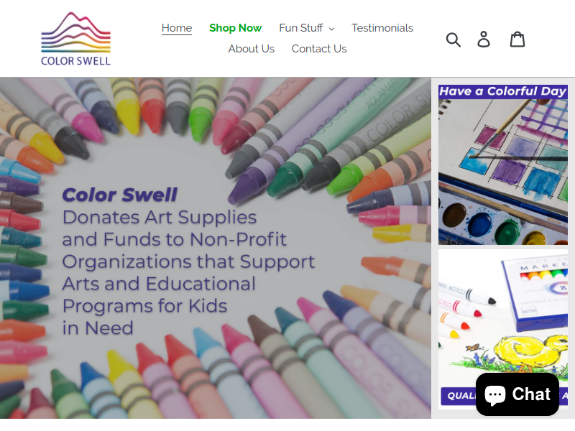Open the Shop Now menu link

(236, 28)
